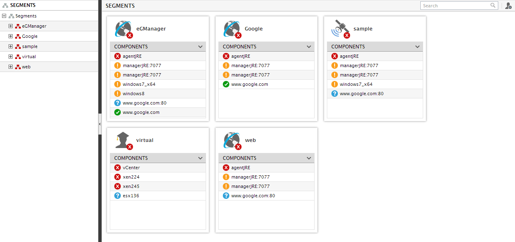Click the red icon beside sample in tree
This screenshot has height=242, width=515.
[18, 46]
